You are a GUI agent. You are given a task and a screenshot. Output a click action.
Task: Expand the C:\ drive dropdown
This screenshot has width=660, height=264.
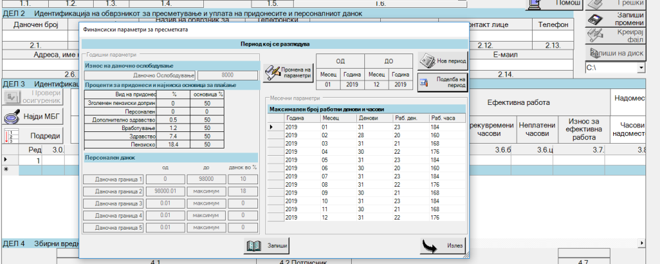pos(641,68)
